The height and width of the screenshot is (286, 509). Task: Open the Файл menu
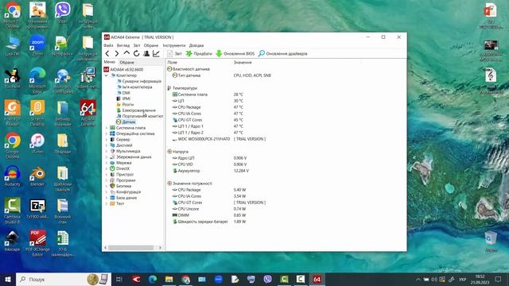click(x=108, y=45)
